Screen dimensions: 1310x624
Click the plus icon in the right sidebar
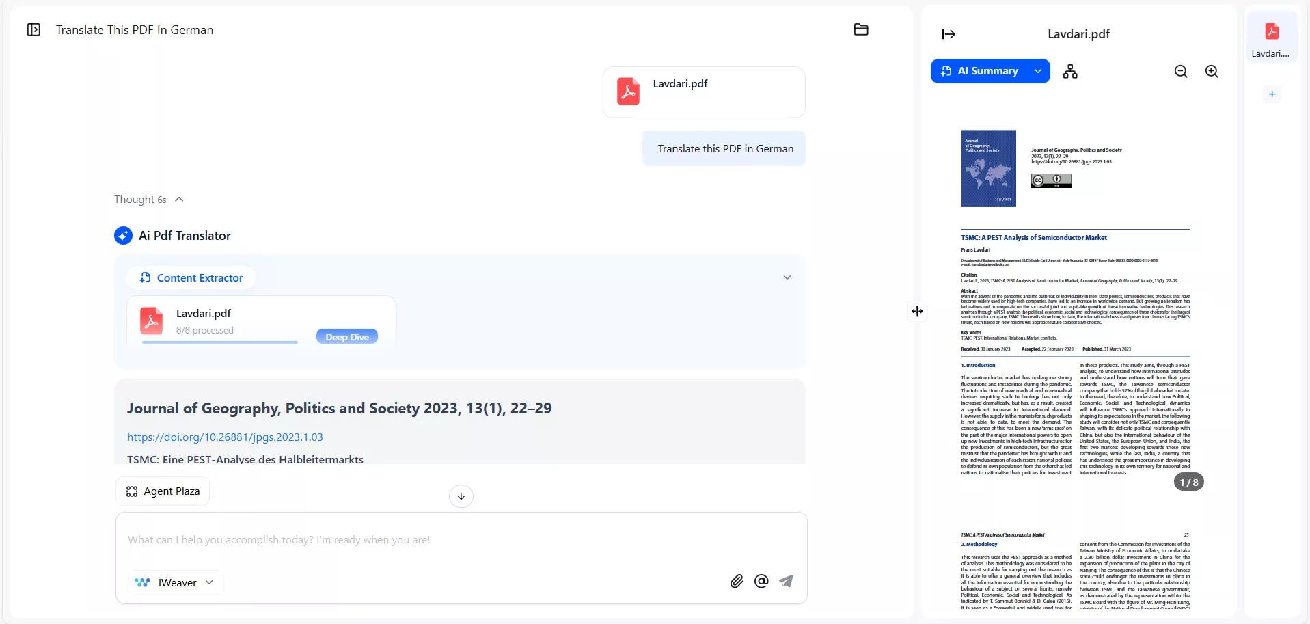point(1272,94)
